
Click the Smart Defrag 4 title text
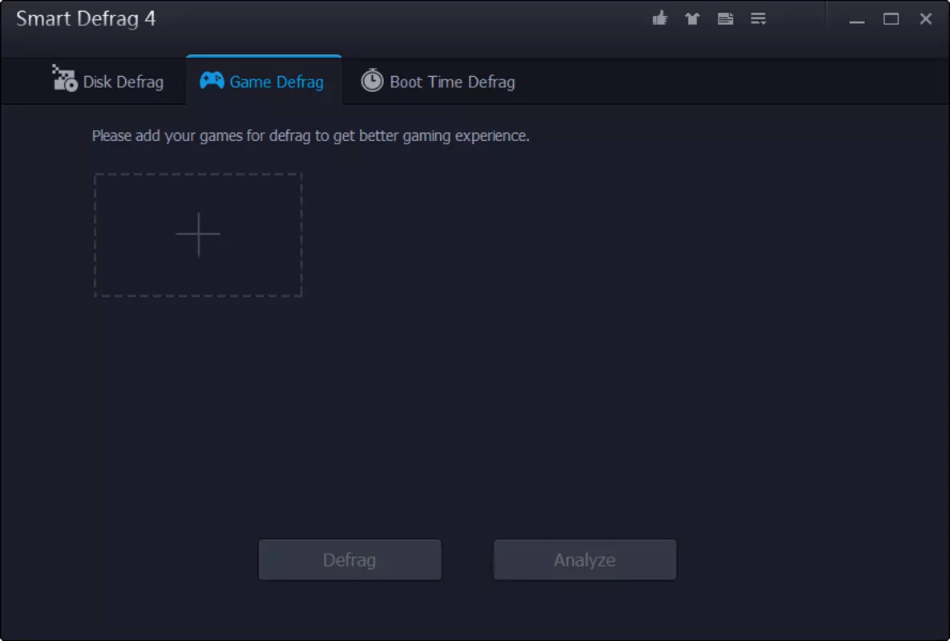pos(86,18)
